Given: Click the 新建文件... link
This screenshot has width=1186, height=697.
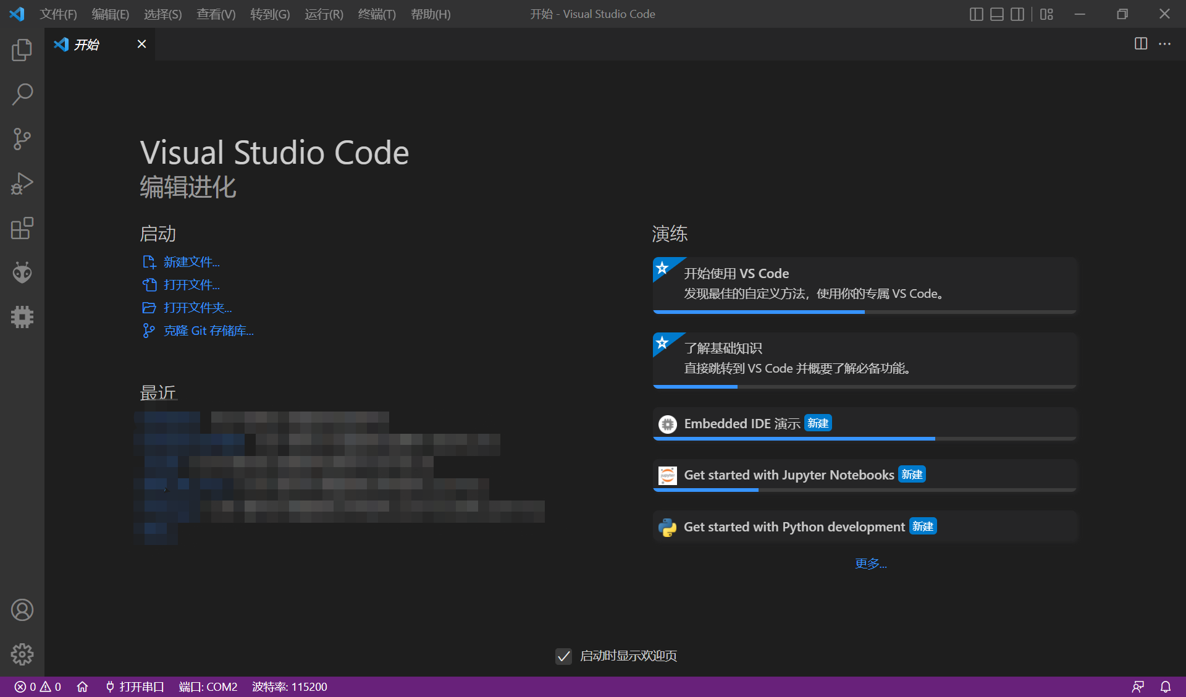Looking at the screenshot, I should coord(191,262).
